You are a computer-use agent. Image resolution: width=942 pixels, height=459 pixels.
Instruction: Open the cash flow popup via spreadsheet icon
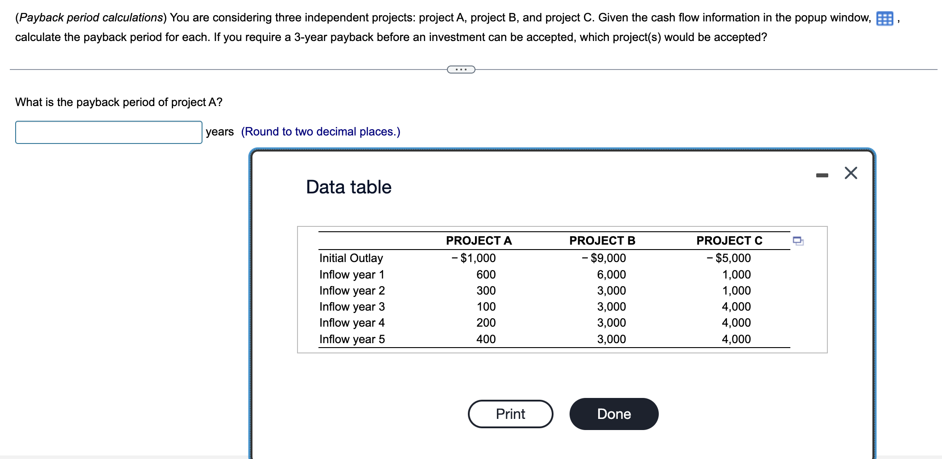click(885, 18)
